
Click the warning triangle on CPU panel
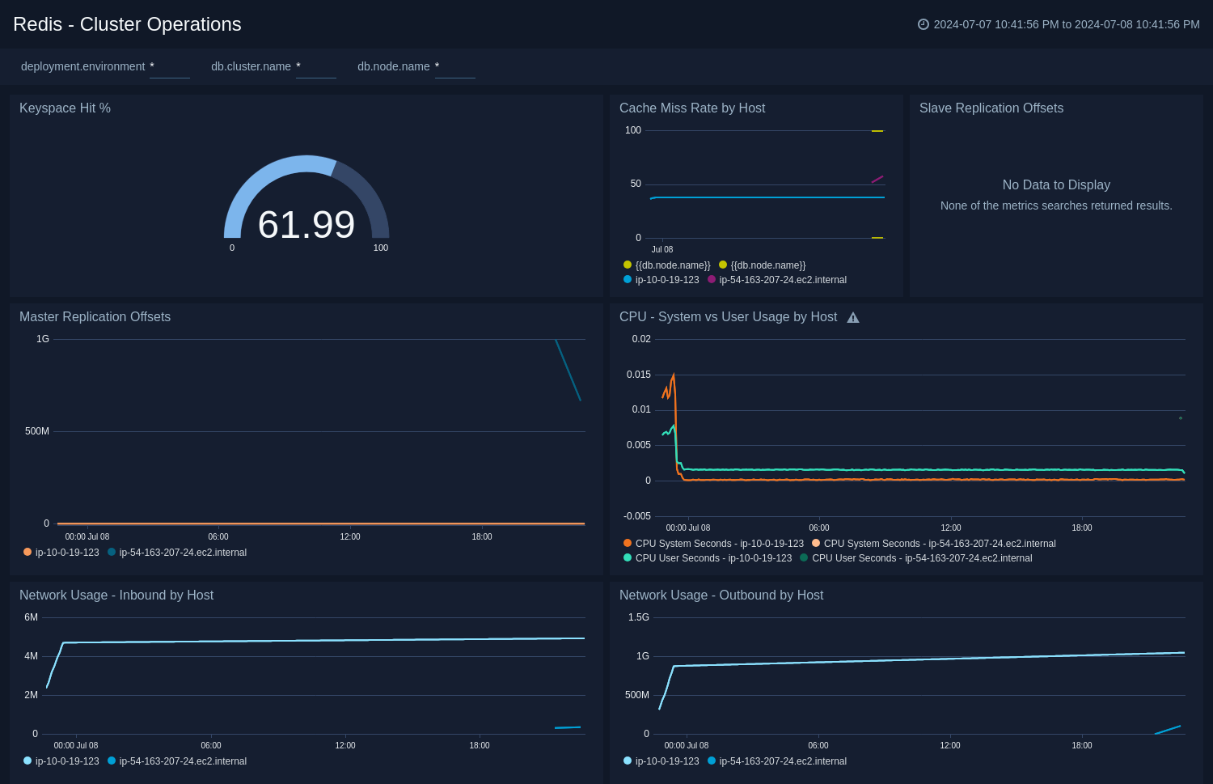click(853, 318)
